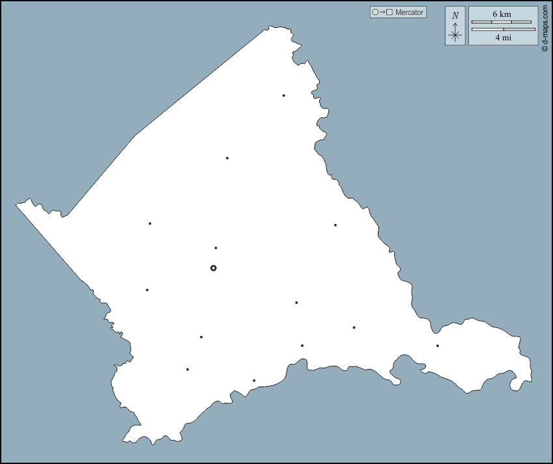
Task: Click the northernmost city dot on the map
Action: pos(283,96)
